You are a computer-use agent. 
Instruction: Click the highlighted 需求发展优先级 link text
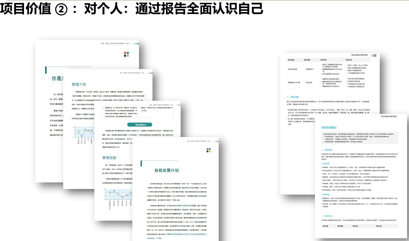185,206
